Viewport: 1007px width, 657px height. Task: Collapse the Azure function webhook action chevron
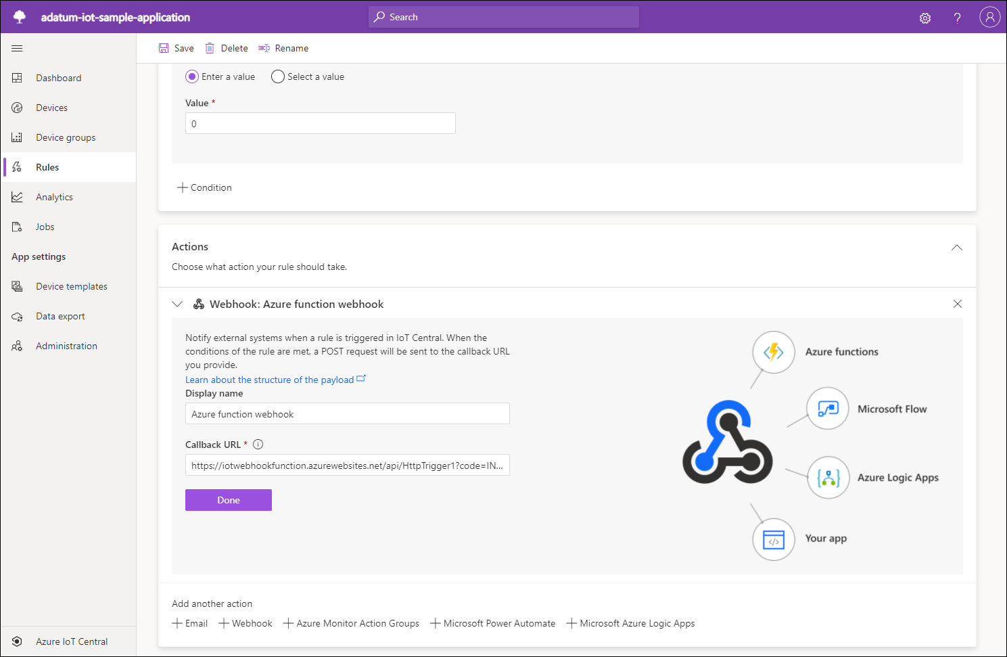click(x=177, y=304)
